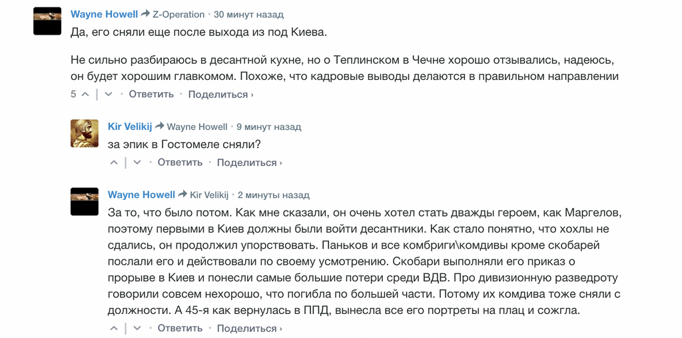This screenshot has height=338, width=682.
Task: Click Kir Velikij's avatar image
Action: (84, 133)
